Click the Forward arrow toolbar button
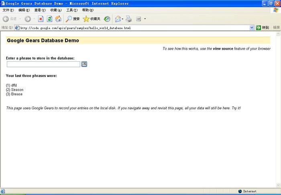Screen dimensions: 281x195 [28, 19]
